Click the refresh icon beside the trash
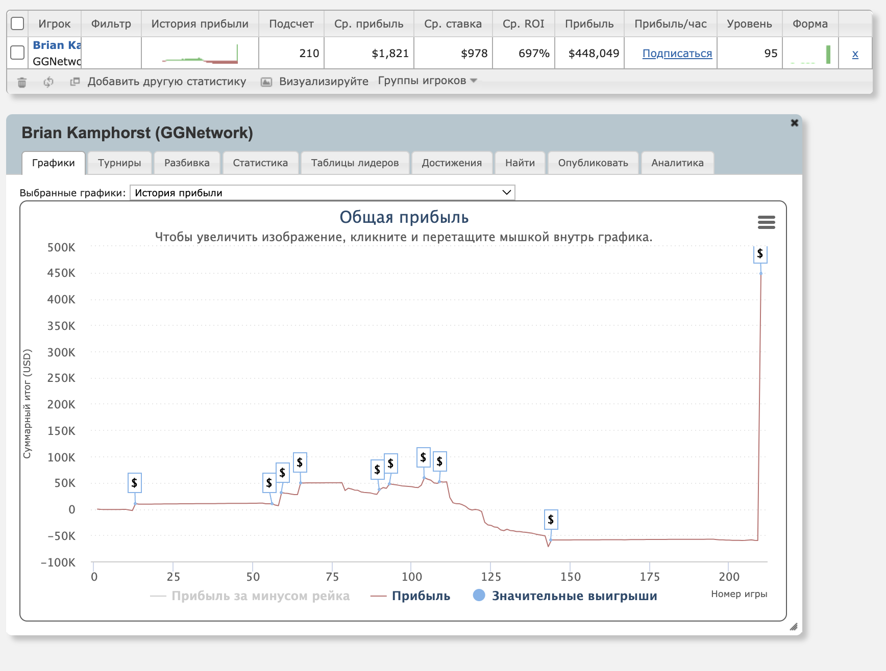This screenshot has height=671, width=886. point(48,82)
